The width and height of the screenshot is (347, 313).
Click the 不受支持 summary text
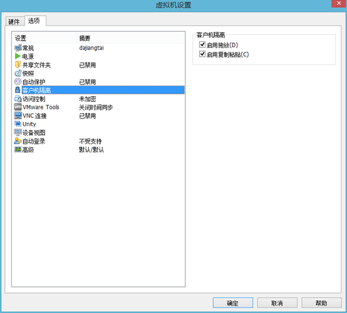click(91, 141)
